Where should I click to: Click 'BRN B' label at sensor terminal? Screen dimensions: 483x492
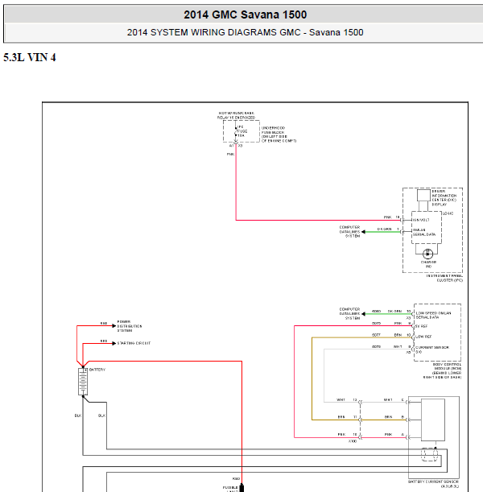394,417
